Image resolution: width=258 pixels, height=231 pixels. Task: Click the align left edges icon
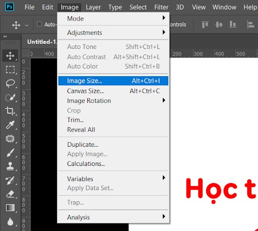[x=250, y=25]
